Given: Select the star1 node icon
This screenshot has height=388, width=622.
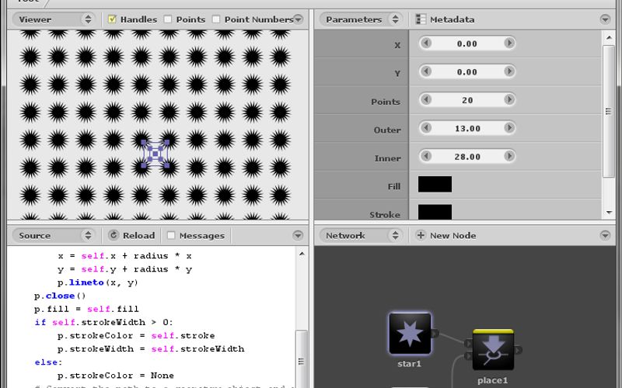Looking at the screenshot, I should tap(410, 334).
